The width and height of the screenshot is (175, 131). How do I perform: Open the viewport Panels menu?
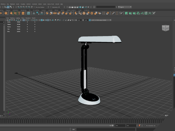click(x=34, y=18)
